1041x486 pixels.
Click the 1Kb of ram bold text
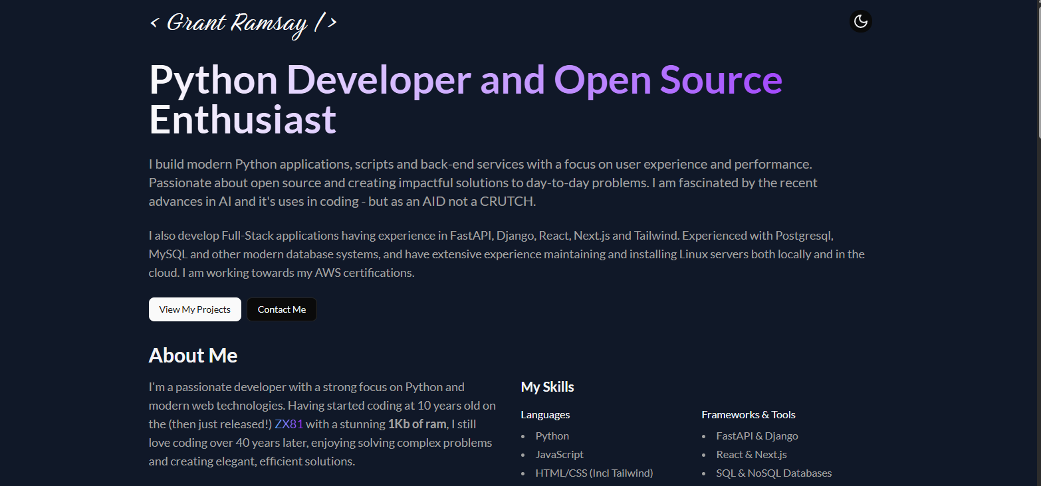tap(417, 424)
